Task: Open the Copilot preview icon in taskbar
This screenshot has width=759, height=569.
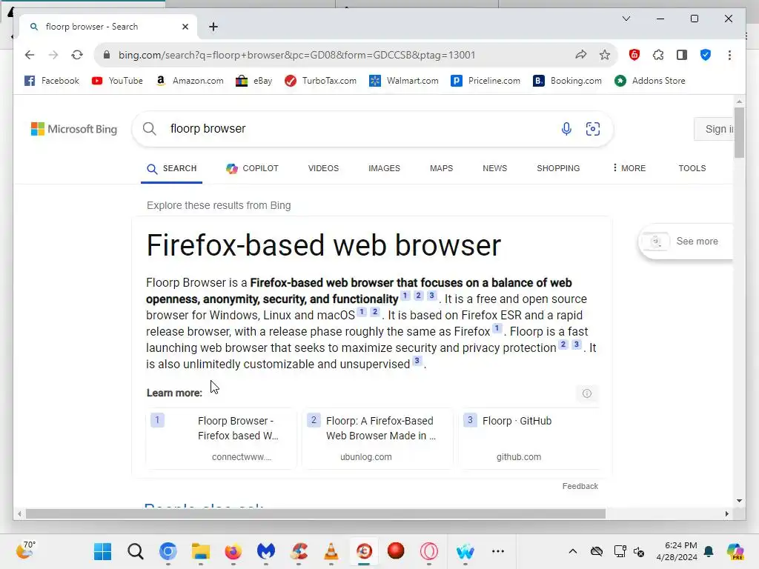Action: (735, 551)
